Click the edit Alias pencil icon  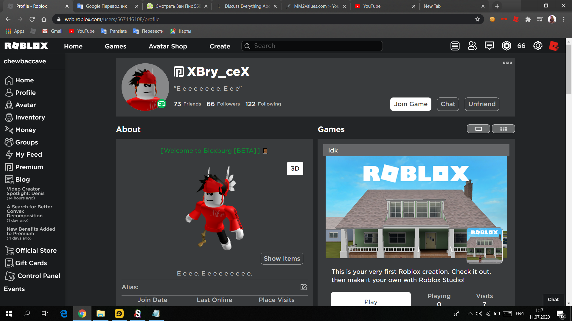click(x=303, y=287)
